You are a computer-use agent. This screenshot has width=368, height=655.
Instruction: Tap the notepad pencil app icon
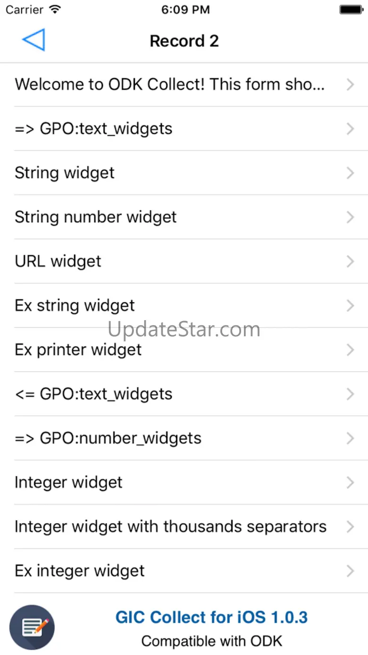(x=32, y=628)
